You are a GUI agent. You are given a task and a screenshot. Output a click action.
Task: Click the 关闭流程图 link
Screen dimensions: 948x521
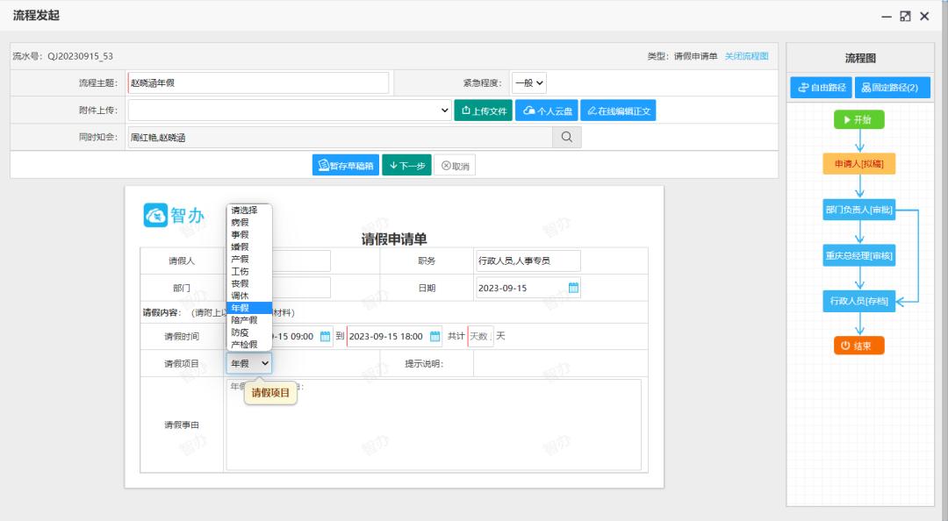(745, 55)
